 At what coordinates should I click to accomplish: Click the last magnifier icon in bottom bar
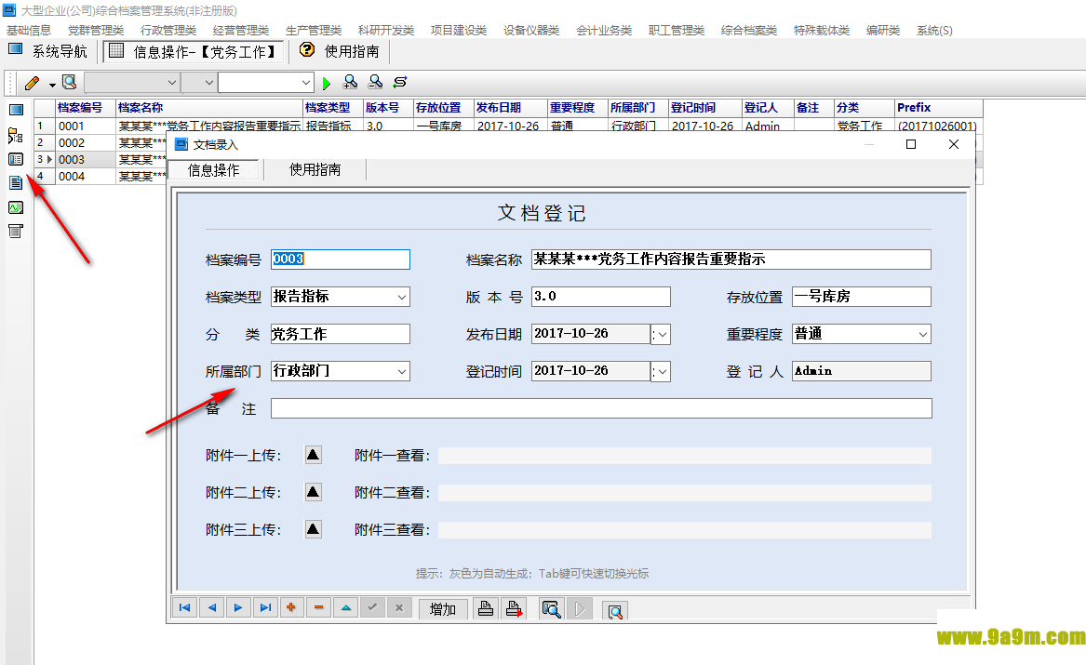615,610
